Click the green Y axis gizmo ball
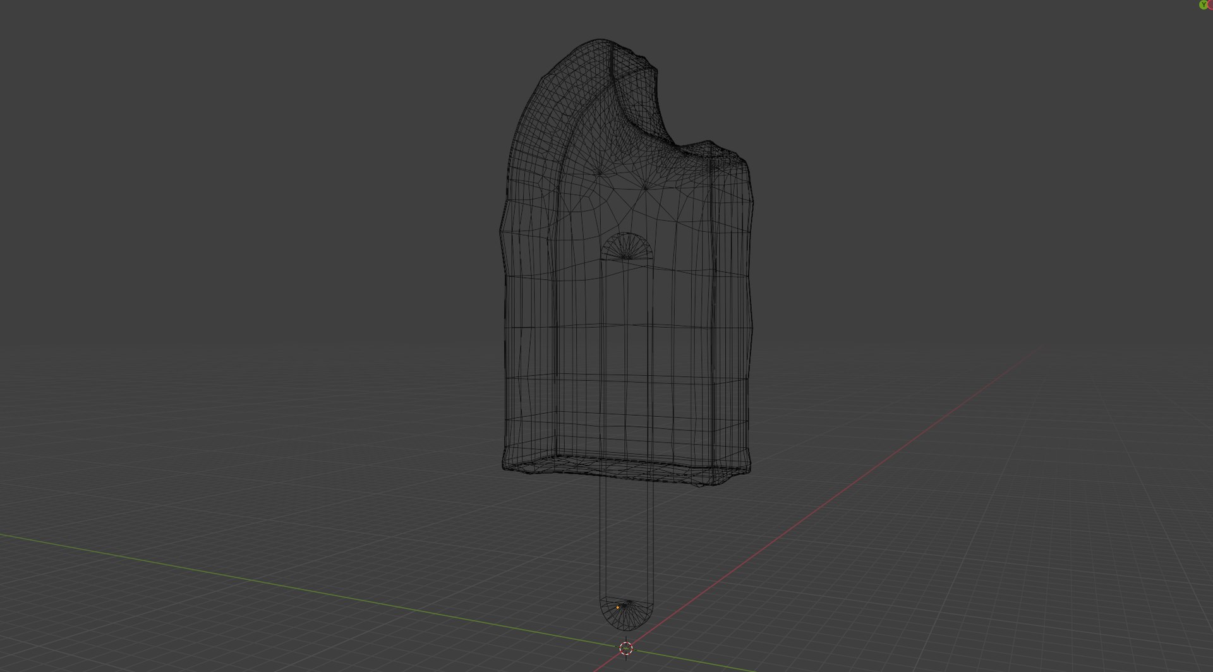1213x672 pixels. point(1203,4)
